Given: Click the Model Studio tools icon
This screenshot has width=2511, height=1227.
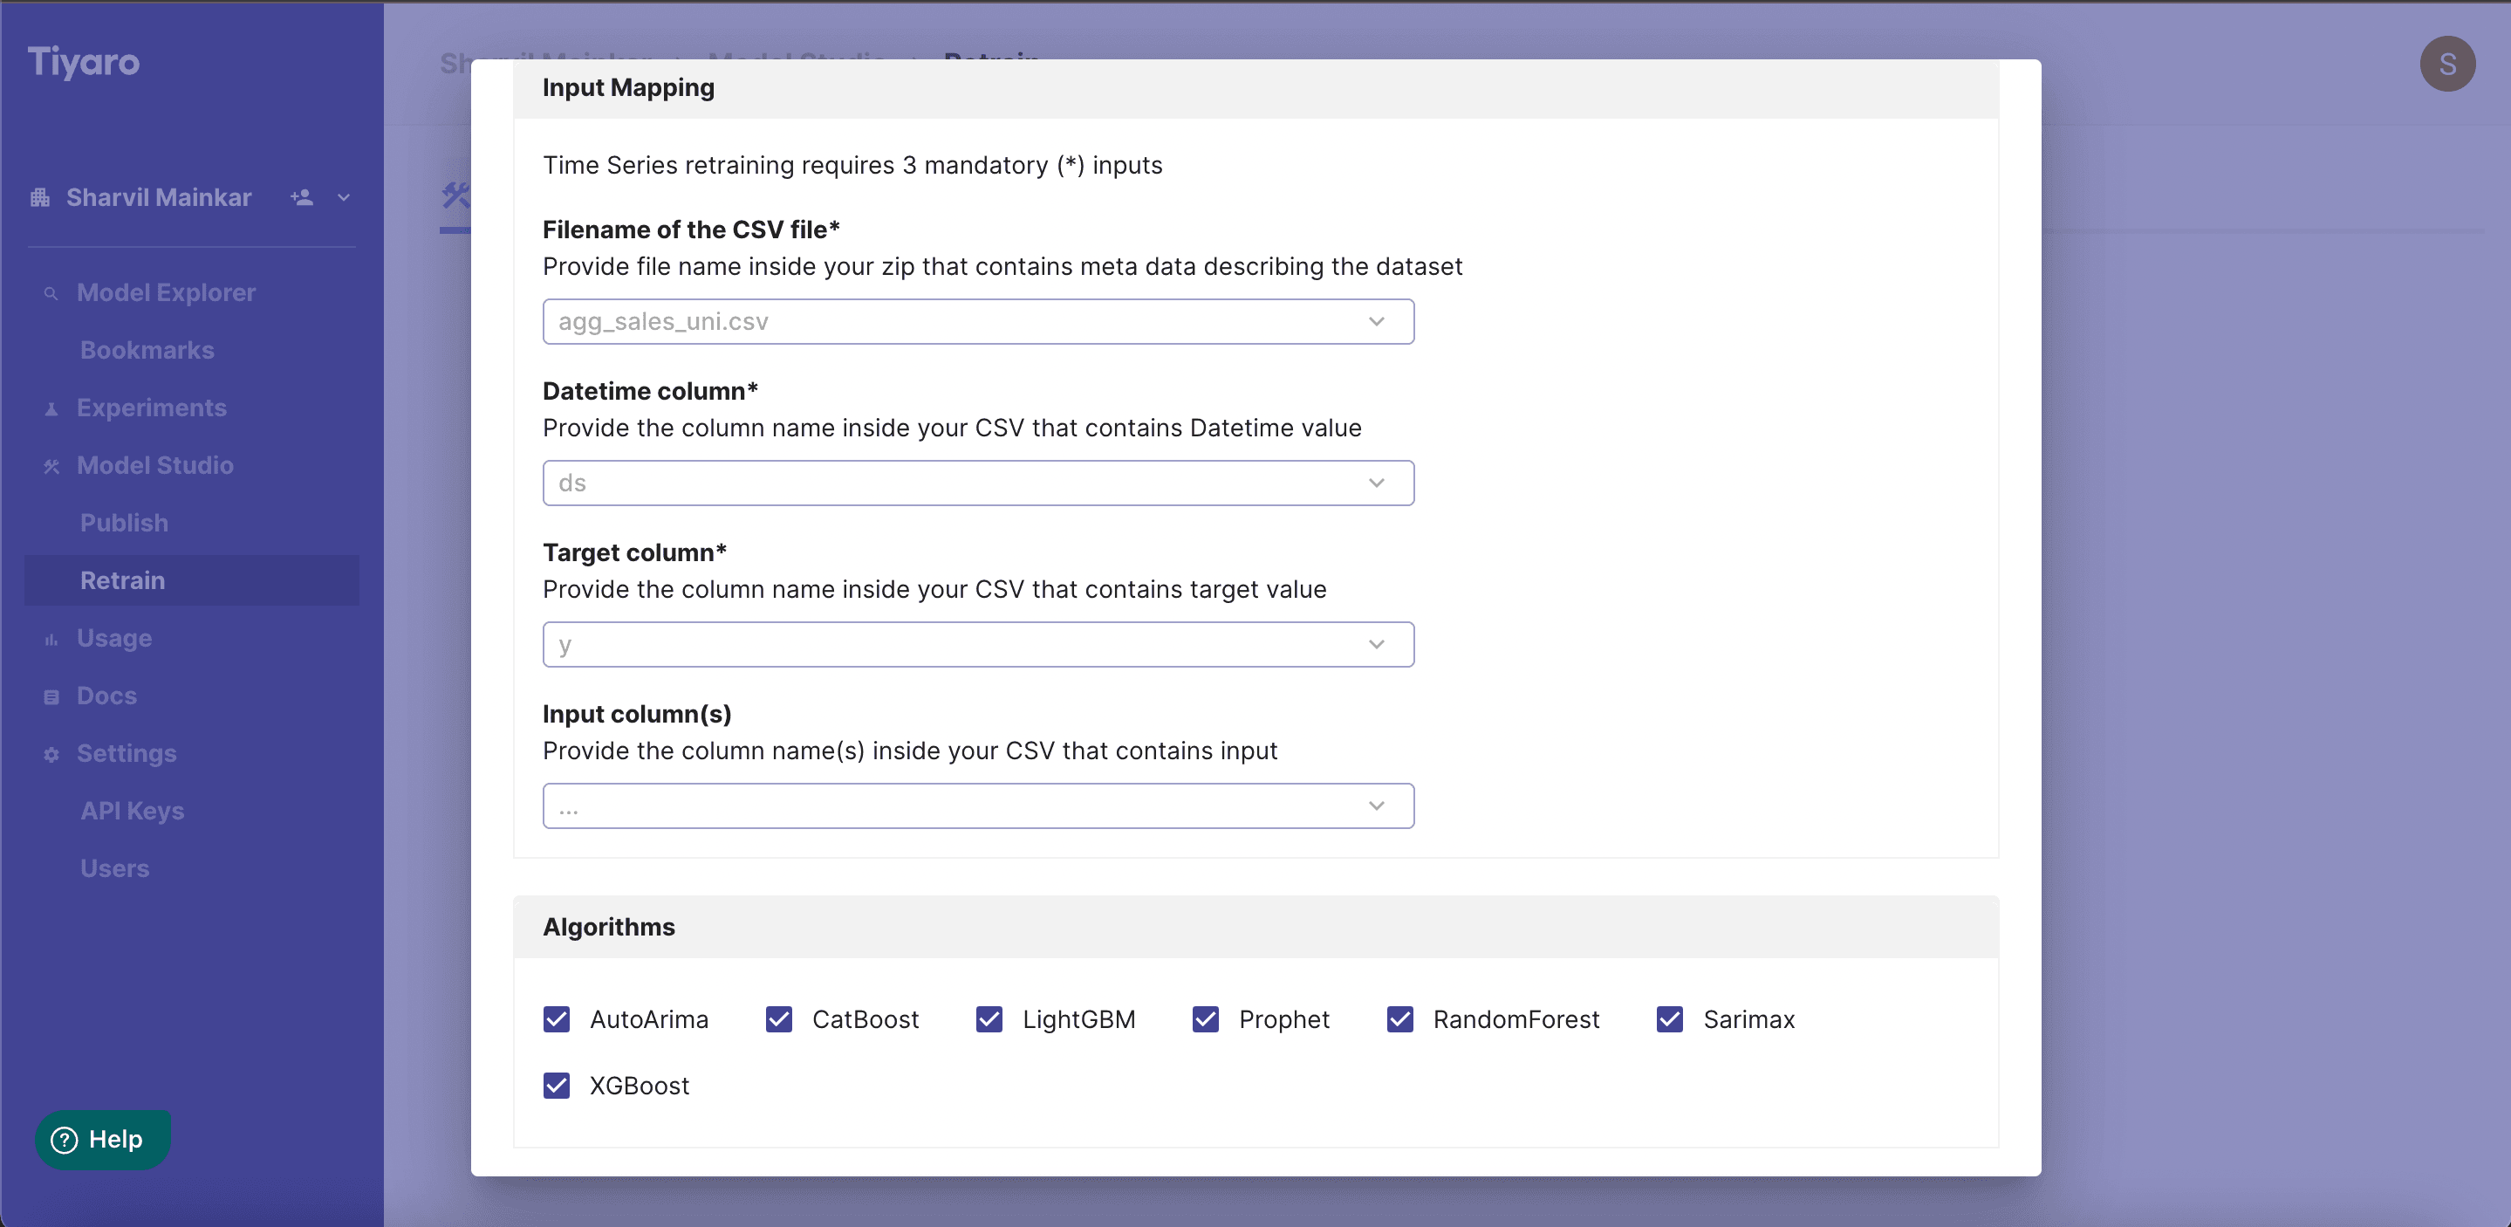Looking at the screenshot, I should coord(51,466).
